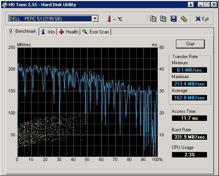Click the Average transfer rate value field
Screen dimensions: 219x176
189,97
